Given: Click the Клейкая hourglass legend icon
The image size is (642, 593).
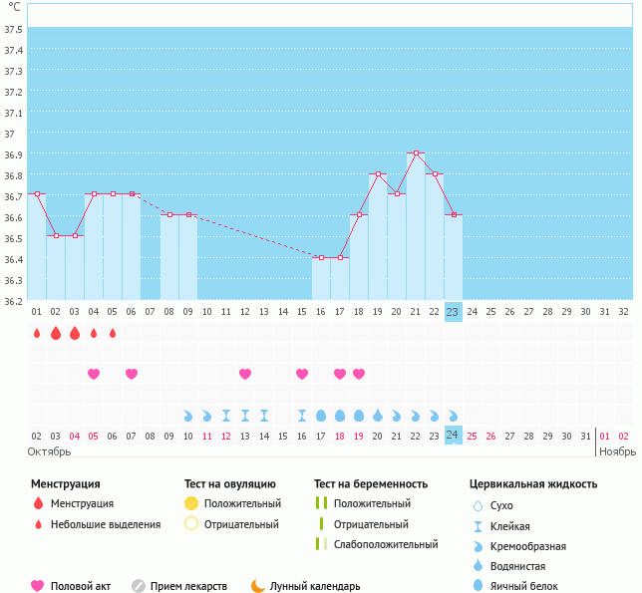Looking at the screenshot, I should point(480,525).
